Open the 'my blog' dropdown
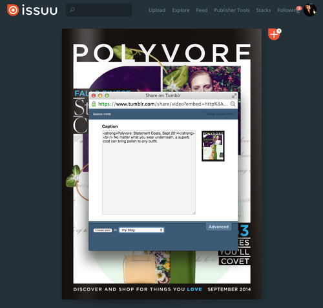This screenshot has width=323, height=308. (141, 230)
